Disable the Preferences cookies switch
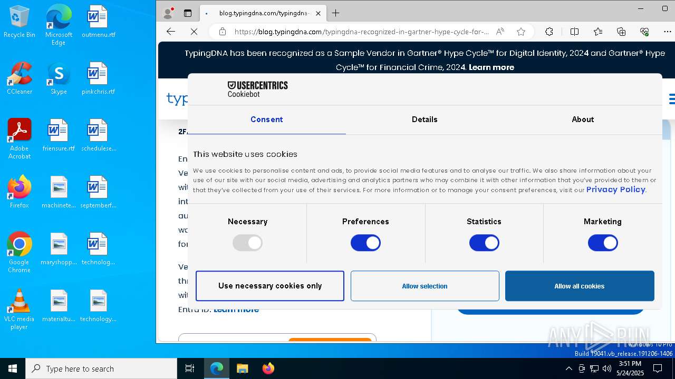This screenshot has height=379, width=675. pos(365,243)
